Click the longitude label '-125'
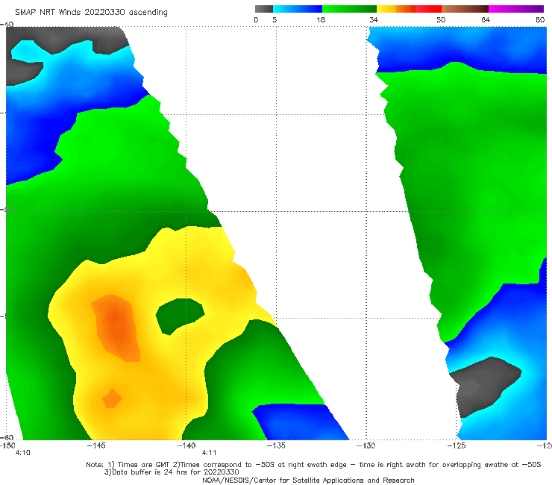Image resolution: width=552 pixels, height=485 pixels. pos(457,445)
